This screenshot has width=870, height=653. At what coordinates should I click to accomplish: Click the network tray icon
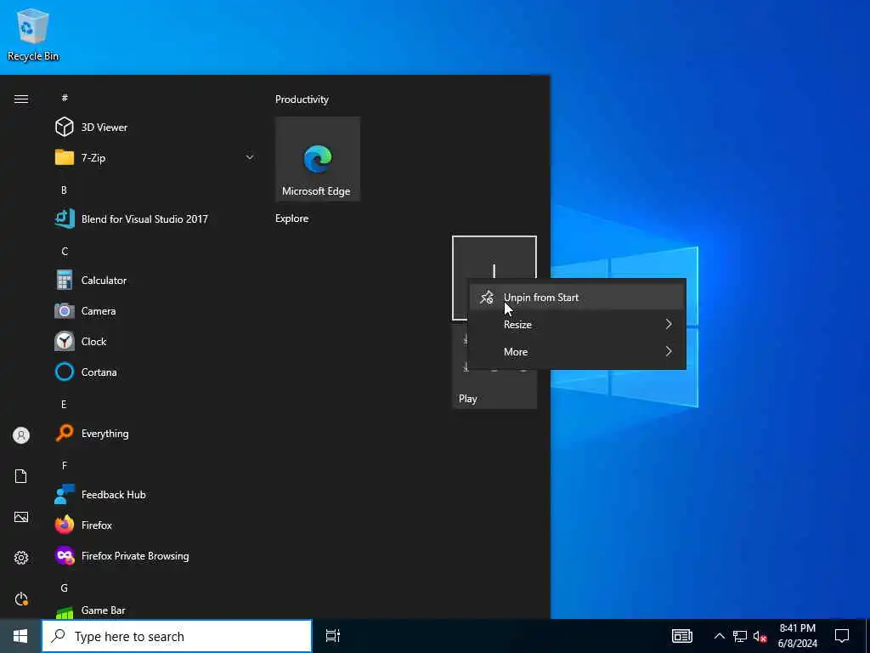click(x=740, y=636)
